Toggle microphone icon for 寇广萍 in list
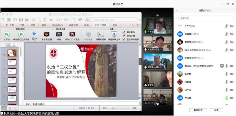This screenshot has width=236, height=116. [x=227, y=90]
